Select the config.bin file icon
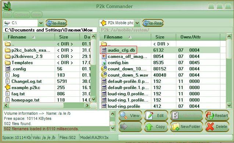This screenshot has height=143, width=234. pos(104,63)
